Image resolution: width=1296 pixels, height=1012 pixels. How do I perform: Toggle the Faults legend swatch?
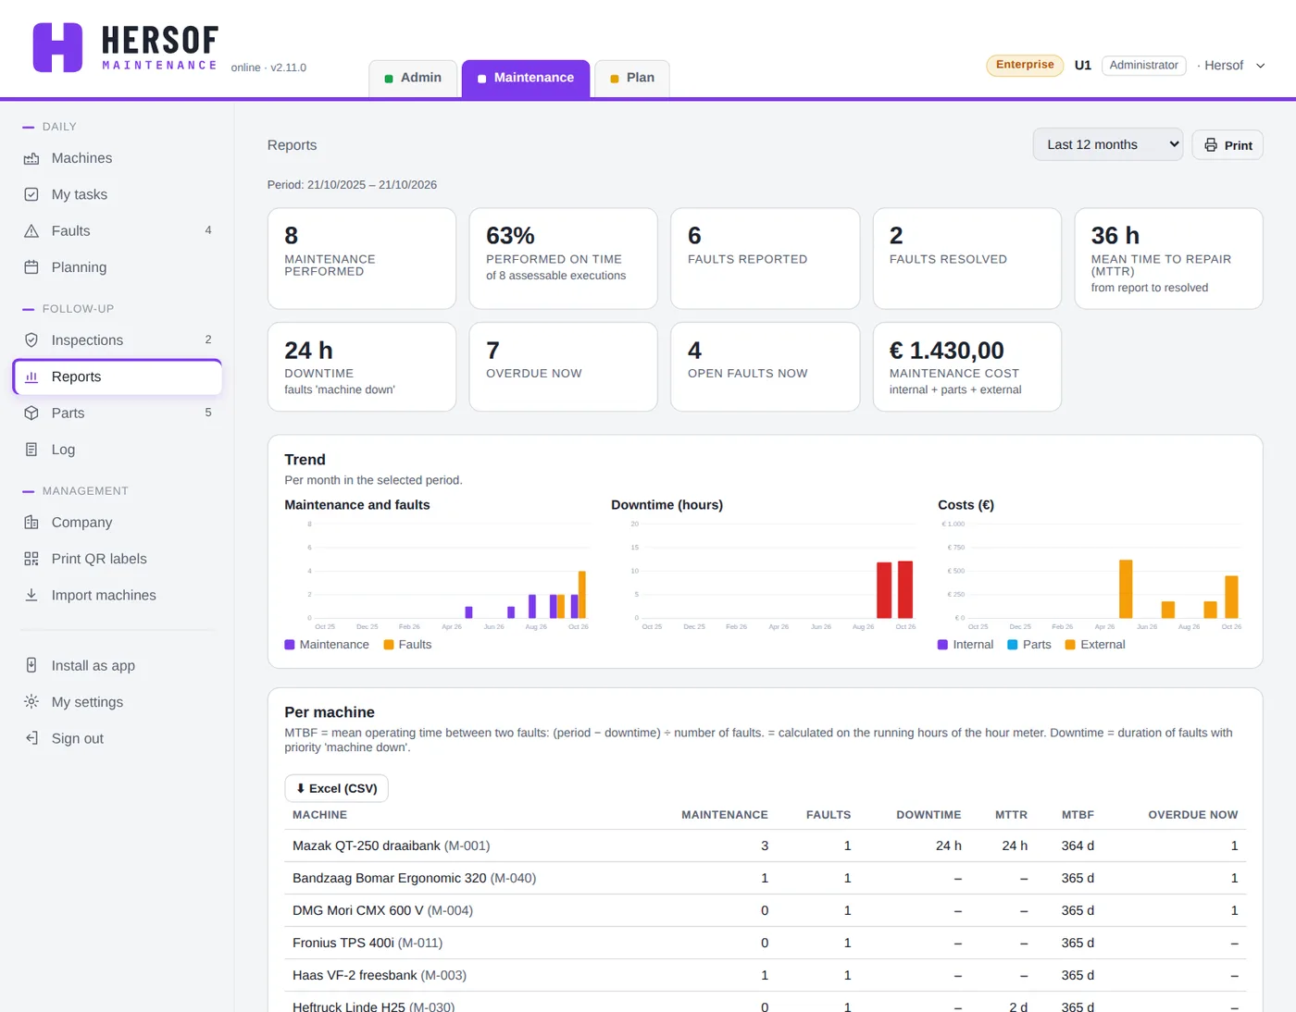389,645
